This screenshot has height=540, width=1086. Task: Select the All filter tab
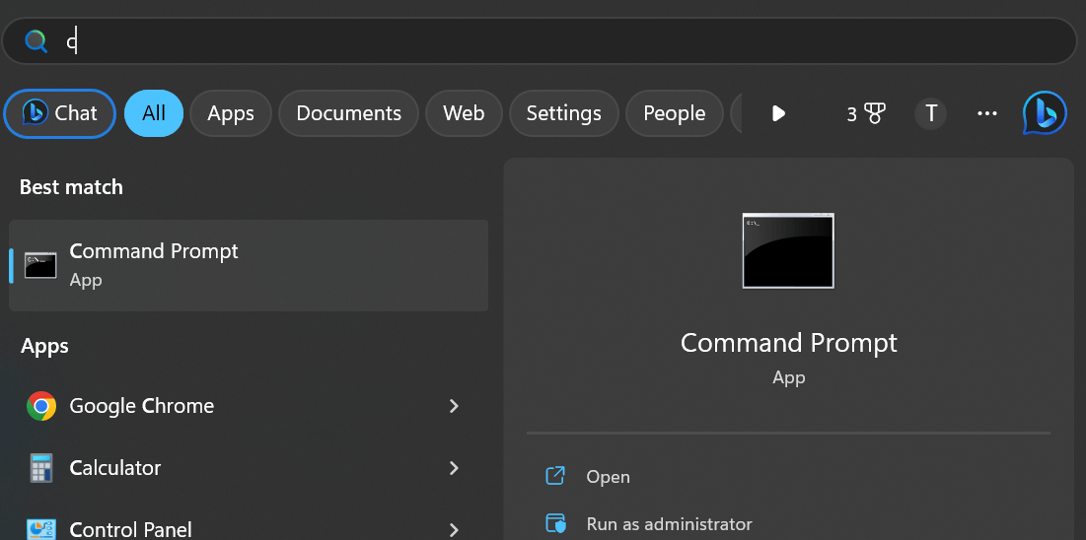tap(154, 113)
